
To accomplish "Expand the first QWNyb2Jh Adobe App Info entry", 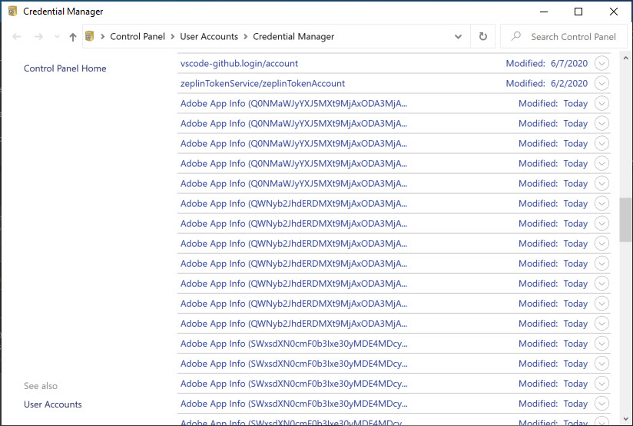I will click(602, 203).
